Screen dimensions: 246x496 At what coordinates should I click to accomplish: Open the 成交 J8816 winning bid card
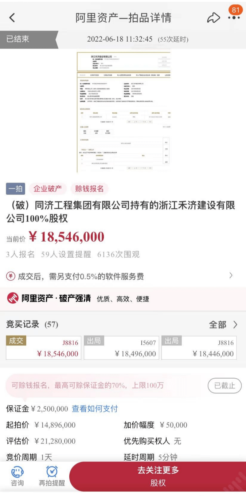pyautogui.click(x=43, y=348)
